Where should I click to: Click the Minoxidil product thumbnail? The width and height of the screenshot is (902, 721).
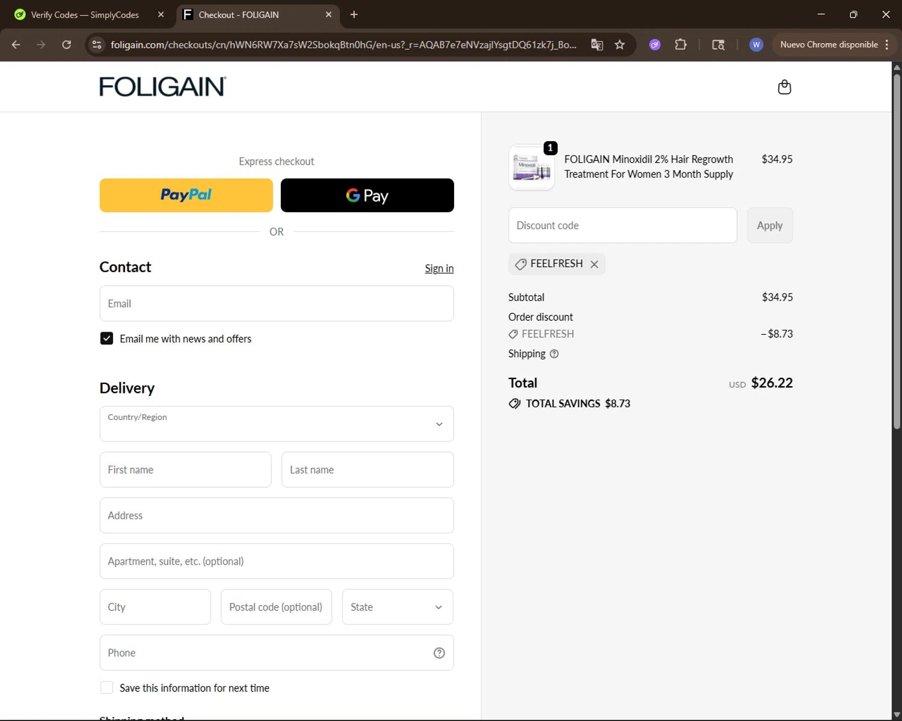click(531, 167)
